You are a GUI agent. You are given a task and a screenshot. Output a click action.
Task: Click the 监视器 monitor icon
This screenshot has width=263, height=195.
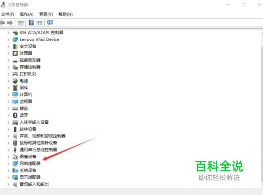pos(15,102)
